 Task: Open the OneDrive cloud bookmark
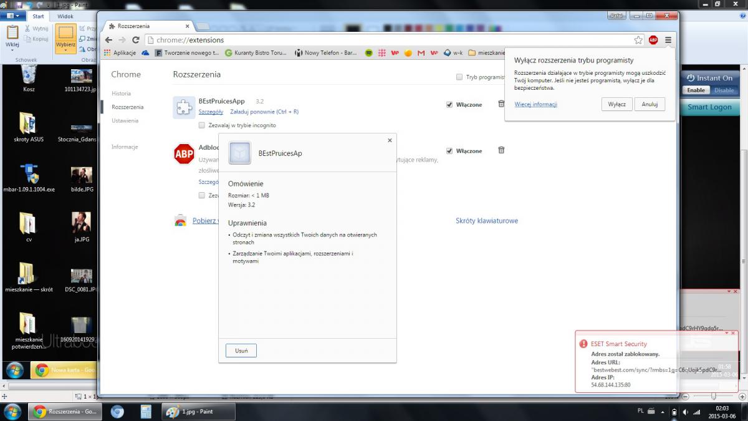click(x=146, y=53)
